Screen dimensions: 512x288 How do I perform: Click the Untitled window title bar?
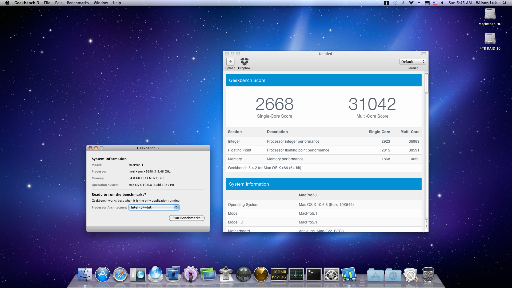point(326,54)
